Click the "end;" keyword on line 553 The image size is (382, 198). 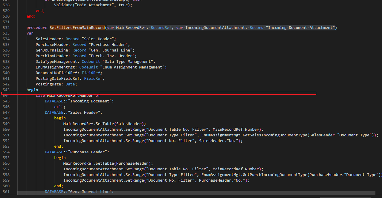click(x=59, y=146)
